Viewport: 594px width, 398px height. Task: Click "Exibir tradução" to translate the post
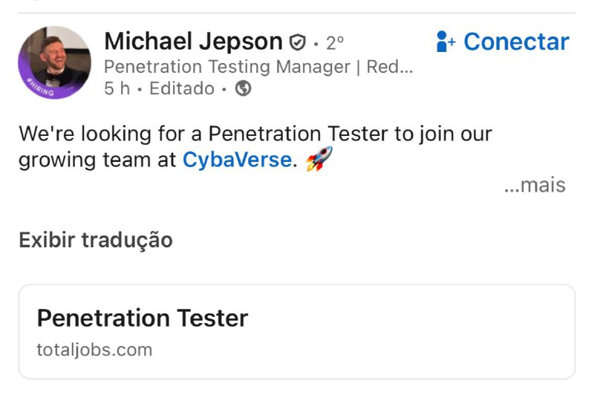click(96, 240)
